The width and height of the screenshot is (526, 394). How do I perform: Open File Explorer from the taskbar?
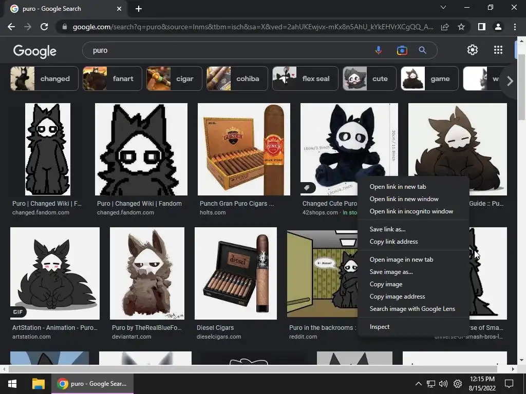click(x=38, y=384)
